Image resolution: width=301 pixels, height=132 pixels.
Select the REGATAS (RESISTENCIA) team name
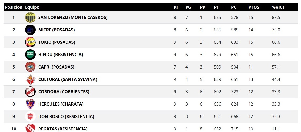[63, 129]
